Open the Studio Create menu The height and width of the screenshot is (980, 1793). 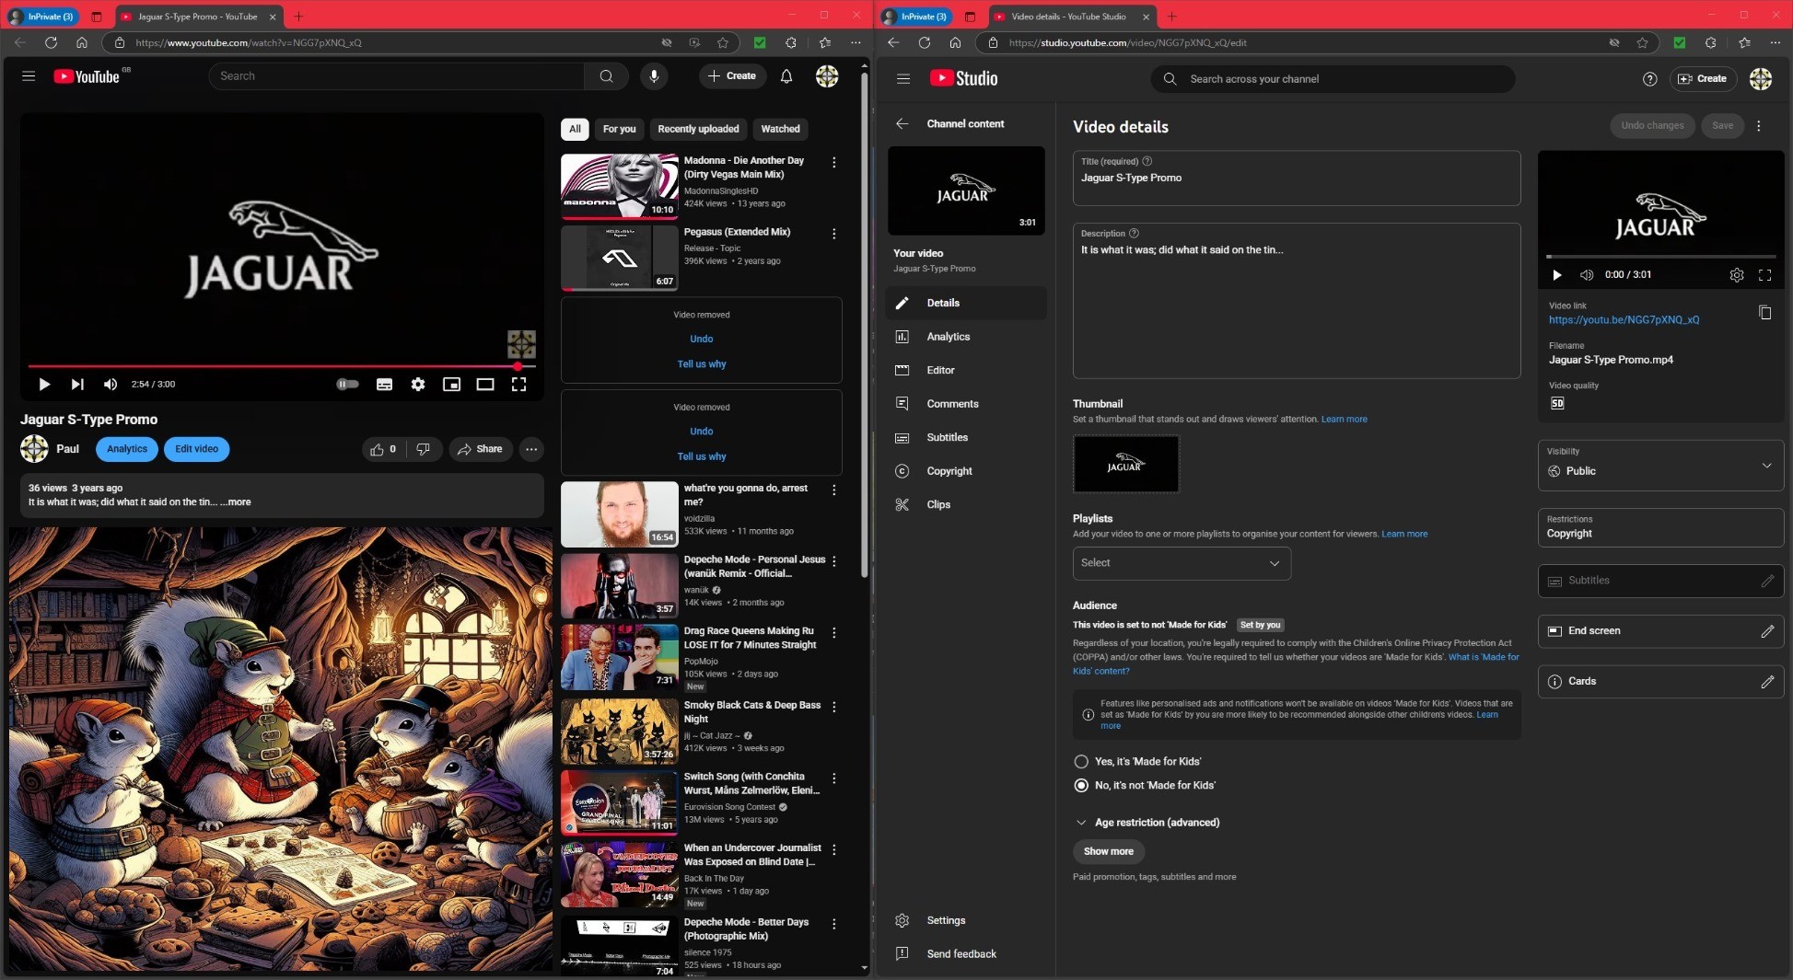tap(1703, 79)
